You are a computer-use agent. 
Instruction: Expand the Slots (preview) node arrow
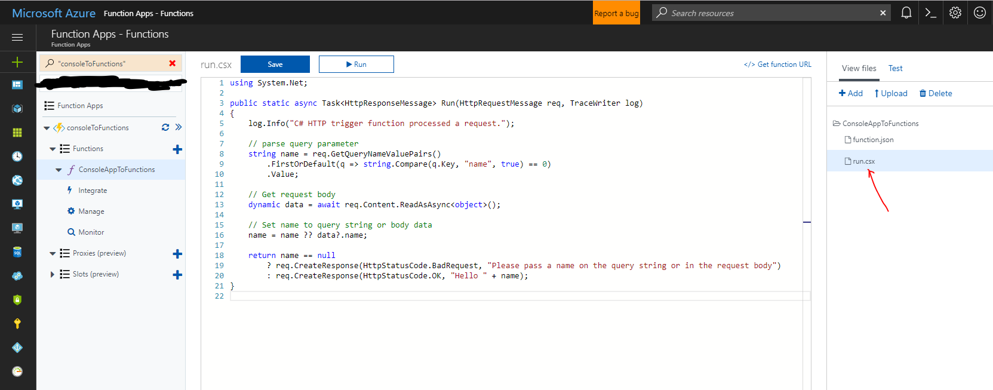click(x=53, y=275)
